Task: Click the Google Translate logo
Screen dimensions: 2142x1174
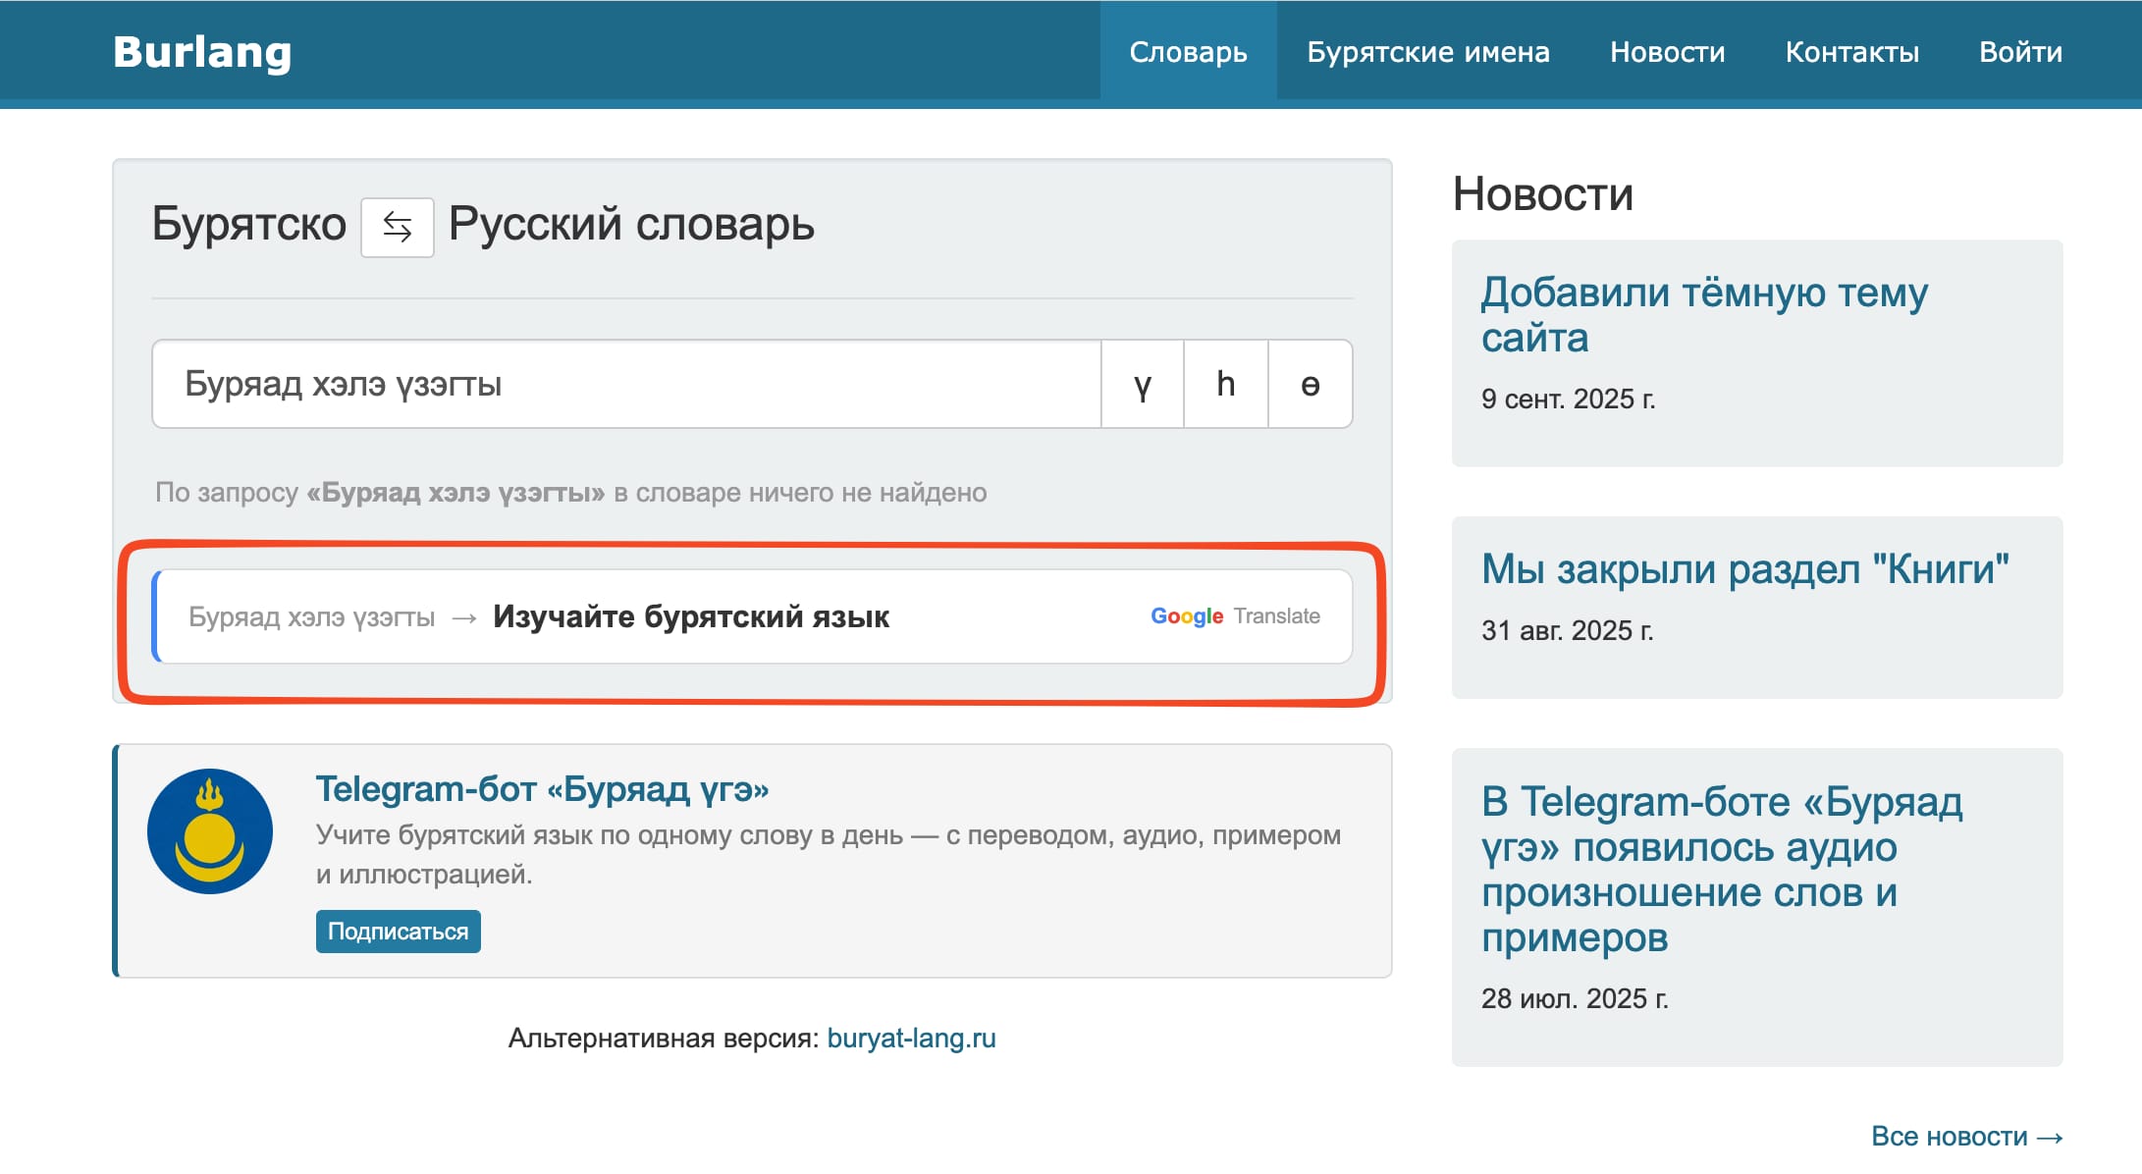Action: click(x=1188, y=616)
